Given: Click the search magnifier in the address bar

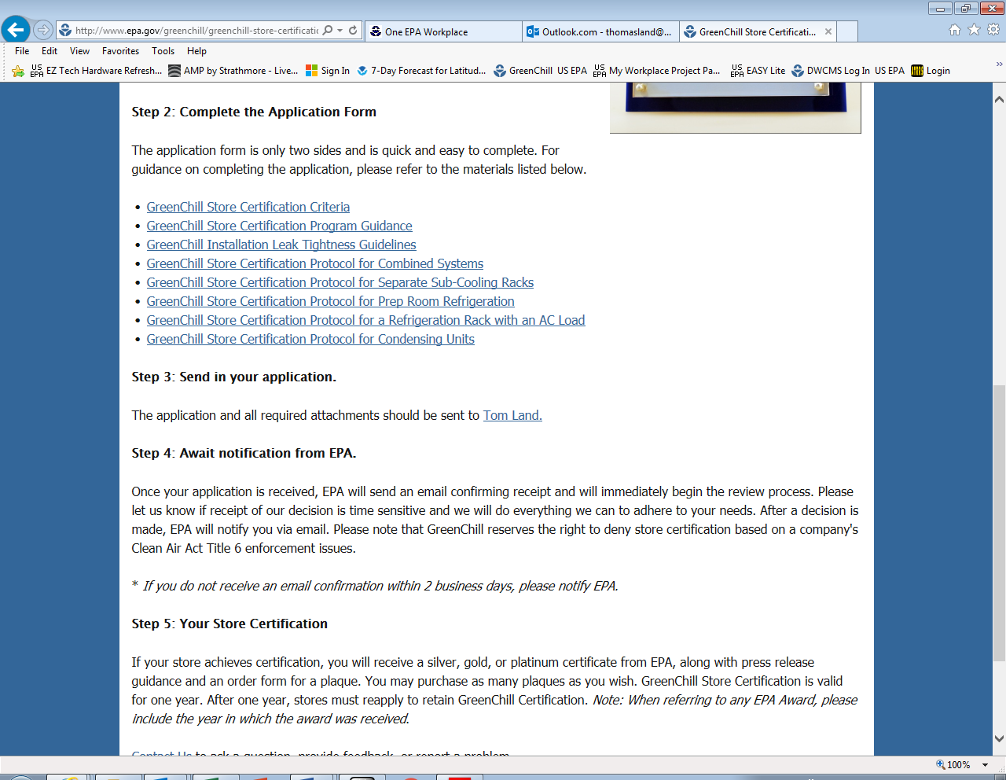Looking at the screenshot, I should coord(328,31).
